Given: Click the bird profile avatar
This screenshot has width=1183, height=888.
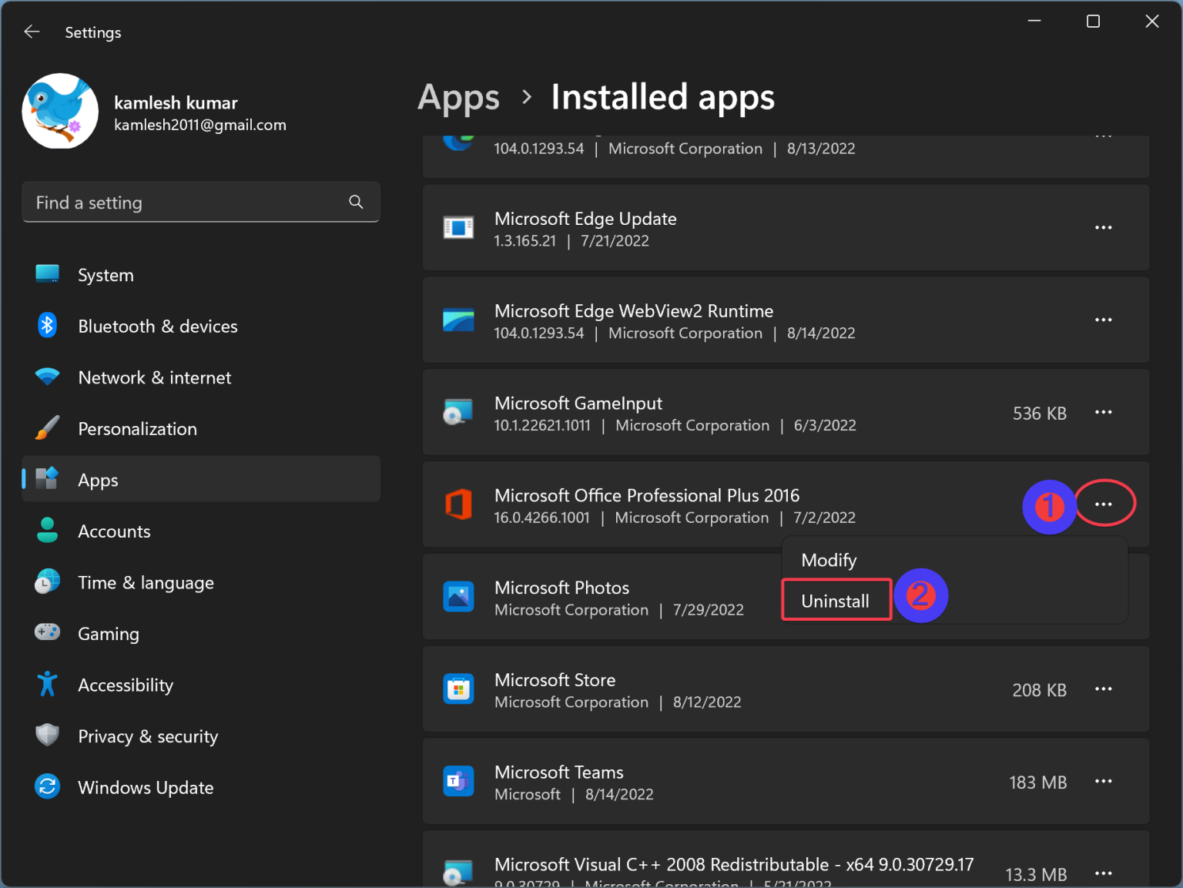Looking at the screenshot, I should [x=60, y=111].
